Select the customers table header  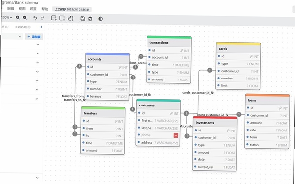(x=158, y=105)
